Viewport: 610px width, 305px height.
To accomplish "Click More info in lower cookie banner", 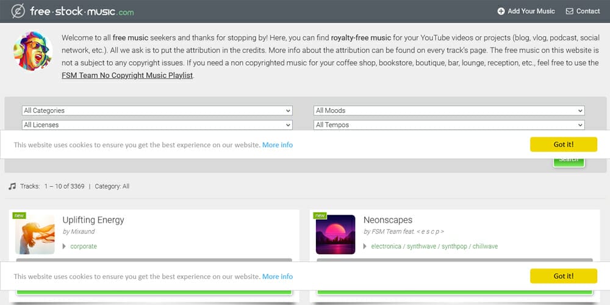I will [278, 276].
